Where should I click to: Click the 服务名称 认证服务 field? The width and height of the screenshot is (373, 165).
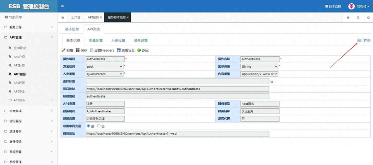tap(260, 111)
